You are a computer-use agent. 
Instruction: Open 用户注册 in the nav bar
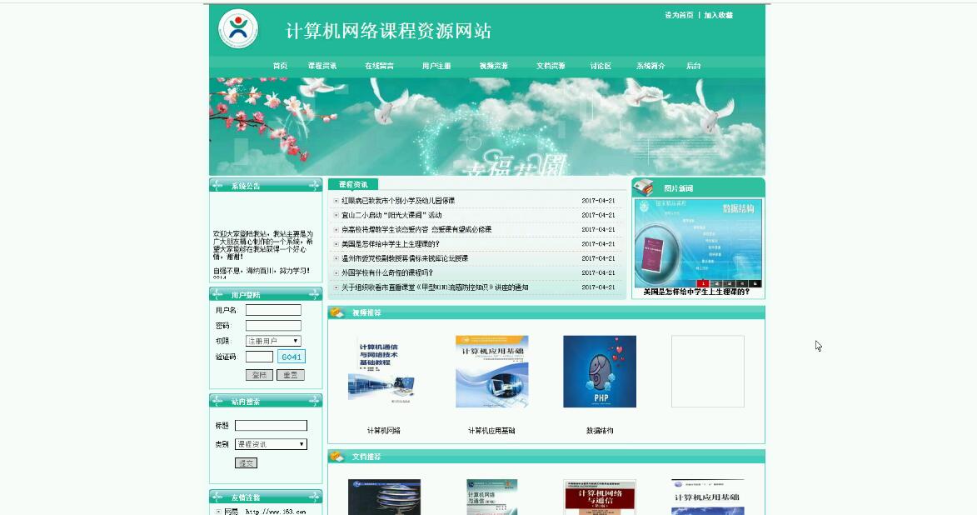click(x=436, y=66)
